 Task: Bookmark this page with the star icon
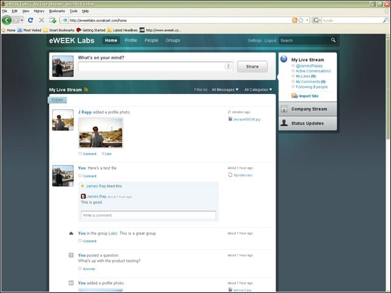click(301, 20)
